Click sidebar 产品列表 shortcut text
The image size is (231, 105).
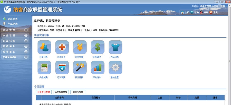[13, 24]
